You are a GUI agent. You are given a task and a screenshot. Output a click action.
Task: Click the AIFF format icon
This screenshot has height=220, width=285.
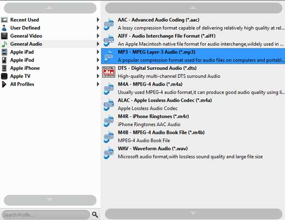108,40
